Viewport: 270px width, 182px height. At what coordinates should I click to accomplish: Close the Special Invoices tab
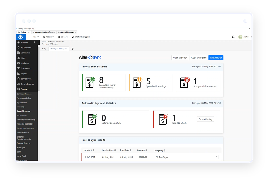coord(75,32)
